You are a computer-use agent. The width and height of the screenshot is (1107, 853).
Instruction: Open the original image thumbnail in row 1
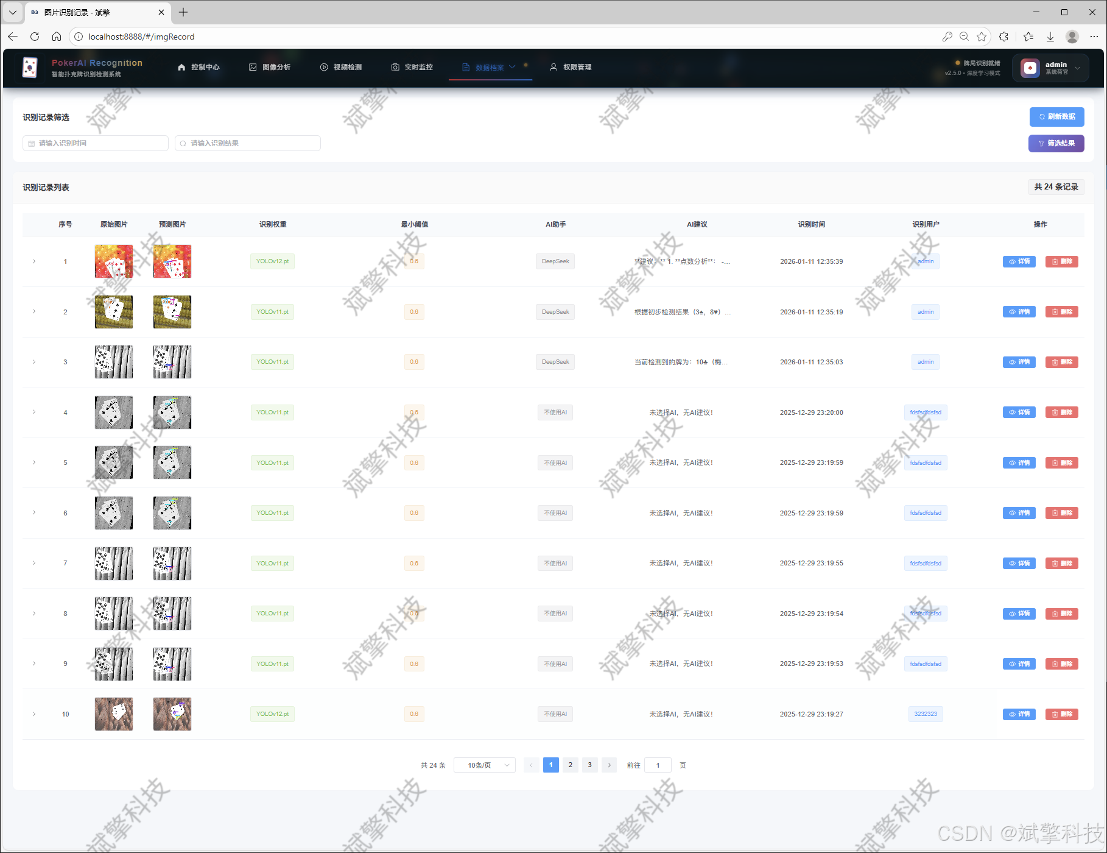point(114,261)
